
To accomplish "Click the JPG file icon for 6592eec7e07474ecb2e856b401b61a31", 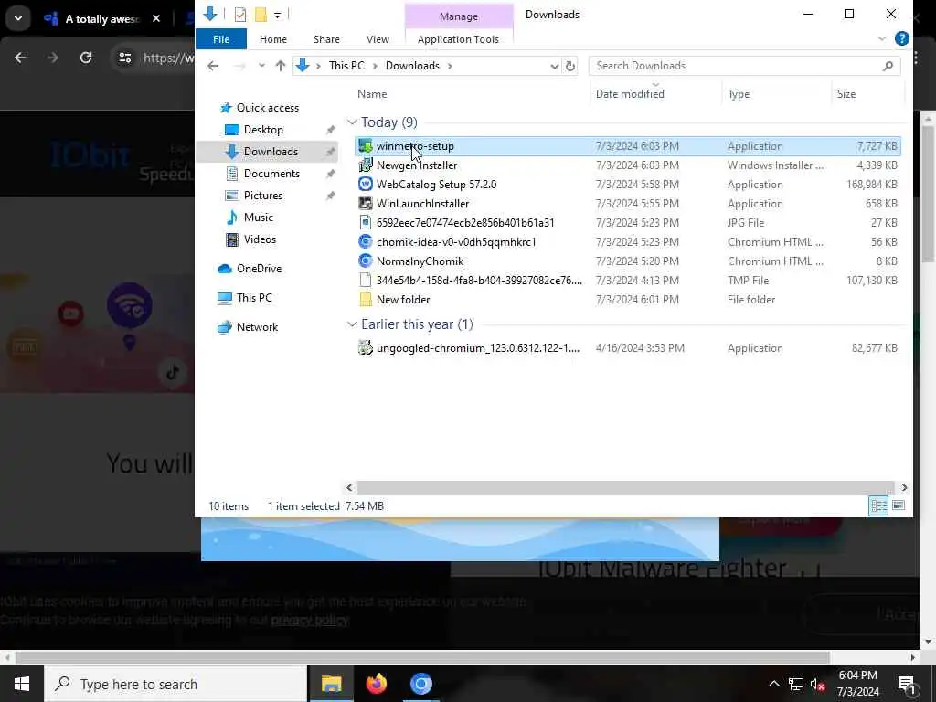I will pyautogui.click(x=366, y=223).
